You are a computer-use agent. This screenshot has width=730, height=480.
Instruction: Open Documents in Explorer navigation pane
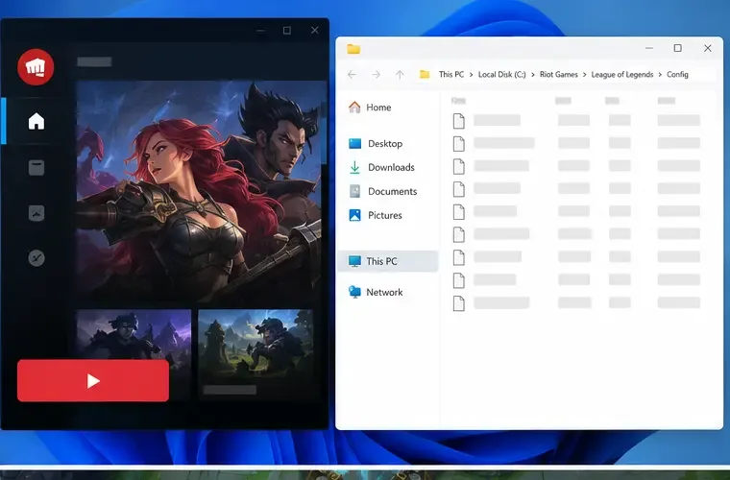click(388, 192)
